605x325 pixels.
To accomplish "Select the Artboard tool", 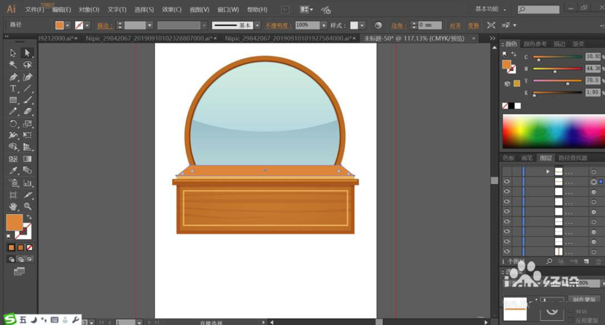I will coord(13,195).
